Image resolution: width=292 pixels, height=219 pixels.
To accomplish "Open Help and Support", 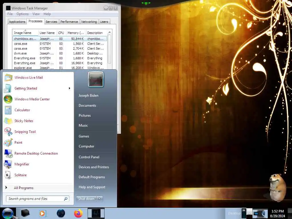I will click(x=92, y=187).
